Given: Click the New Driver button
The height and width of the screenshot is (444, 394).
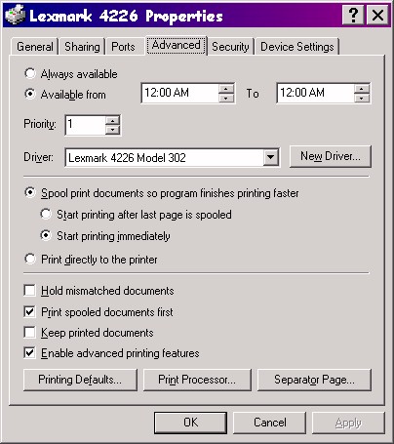Looking at the screenshot, I should (331, 156).
